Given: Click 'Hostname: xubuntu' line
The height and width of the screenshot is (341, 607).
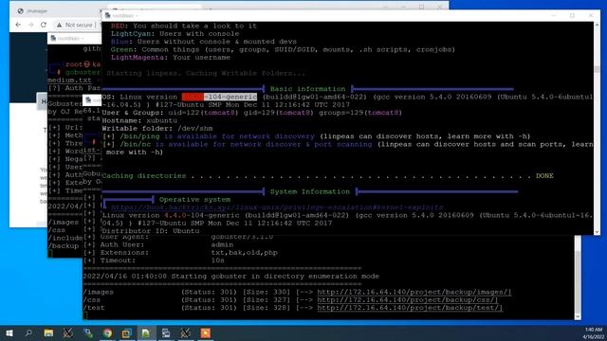Looking at the screenshot, I should (139, 120).
